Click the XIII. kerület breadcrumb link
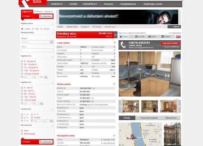The width and height of the screenshot is (203, 146). [97, 27]
